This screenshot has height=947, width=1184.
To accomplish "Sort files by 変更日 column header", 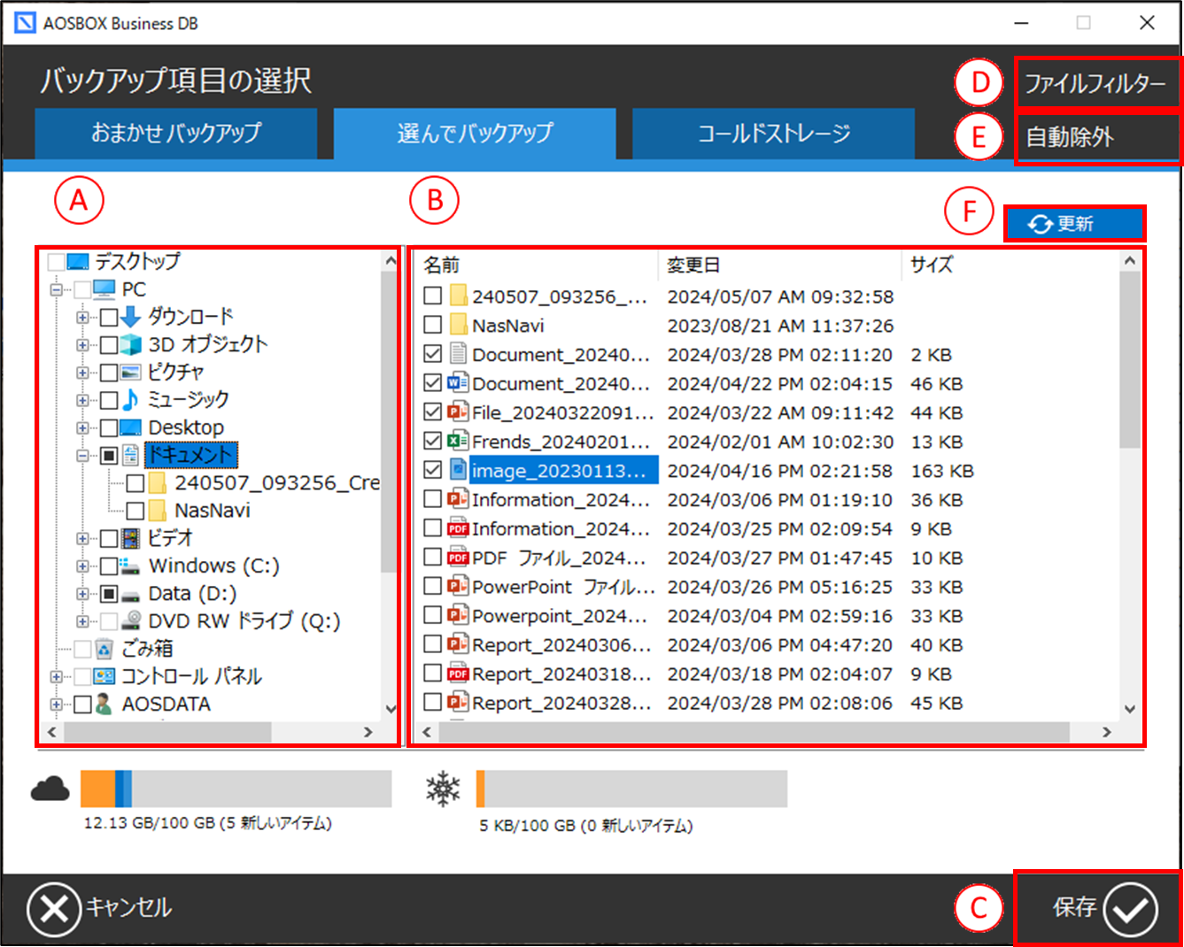I will (780, 265).
